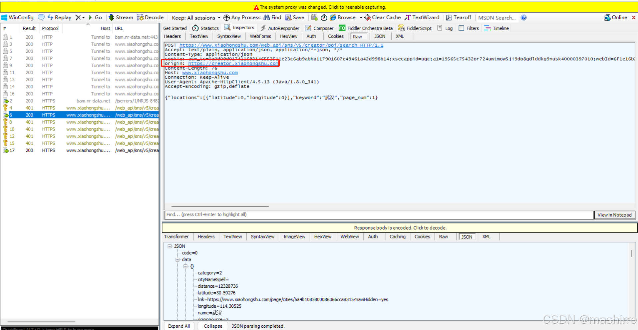Click the Clear Cache icon
This screenshot has width=638, height=330.
click(382, 17)
